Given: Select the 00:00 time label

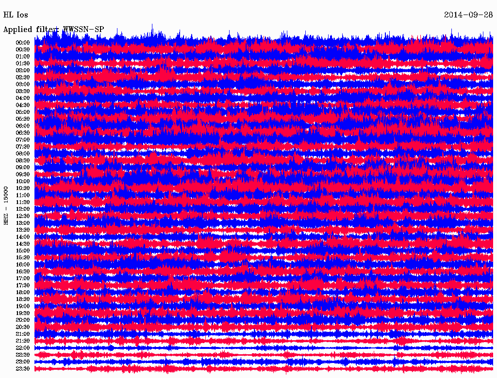Looking at the screenshot, I should 22,43.
